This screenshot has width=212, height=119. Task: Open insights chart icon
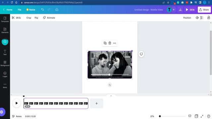click(180, 10)
